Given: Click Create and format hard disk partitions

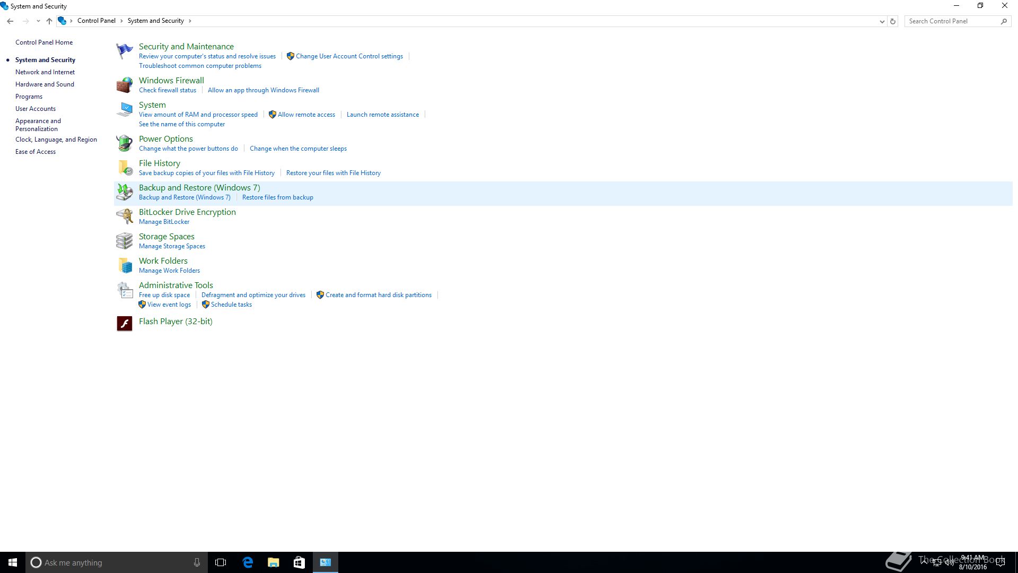Looking at the screenshot, I should (x=379, y=295).
